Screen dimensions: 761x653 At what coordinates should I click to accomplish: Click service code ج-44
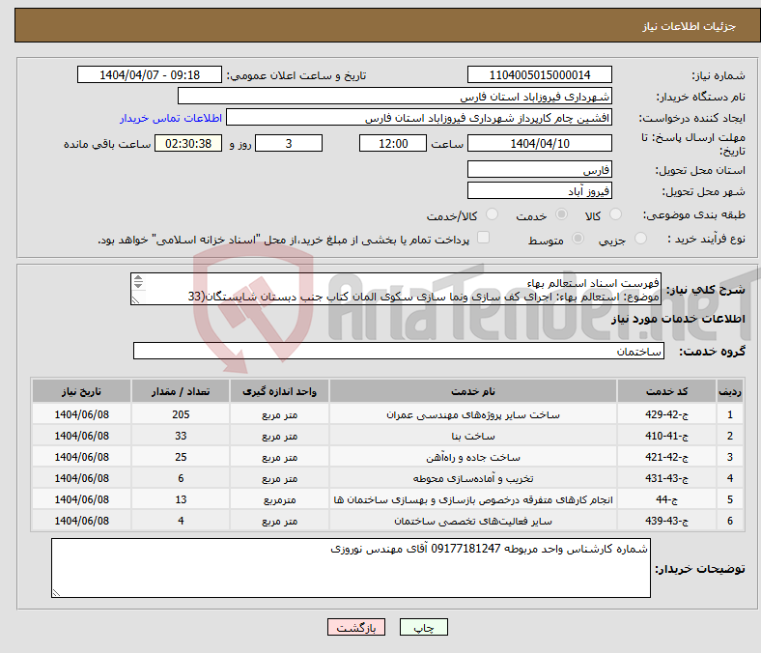coord(667,499)
